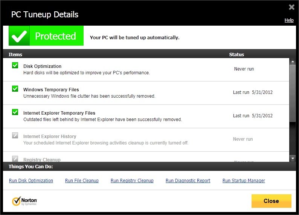
Task: Click the scrollbar down arrow
Action: 293,158
